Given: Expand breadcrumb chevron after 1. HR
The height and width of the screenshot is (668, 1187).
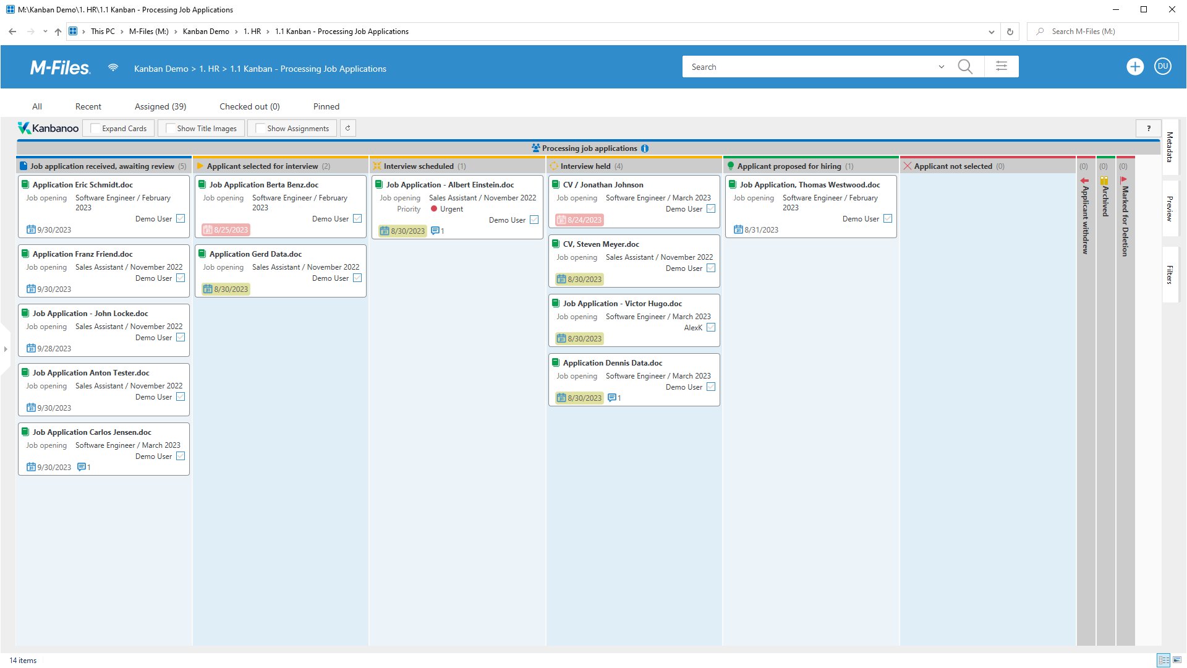Looking at the screenshot, I should [268, 32].
